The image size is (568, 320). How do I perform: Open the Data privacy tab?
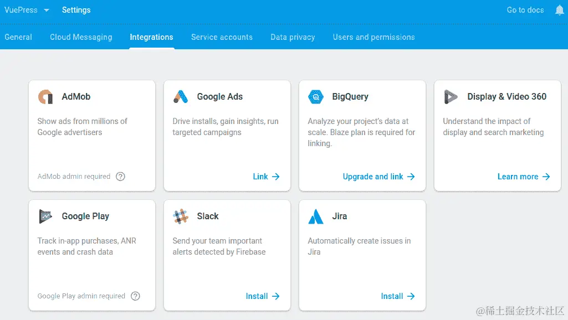coord(293,37)
